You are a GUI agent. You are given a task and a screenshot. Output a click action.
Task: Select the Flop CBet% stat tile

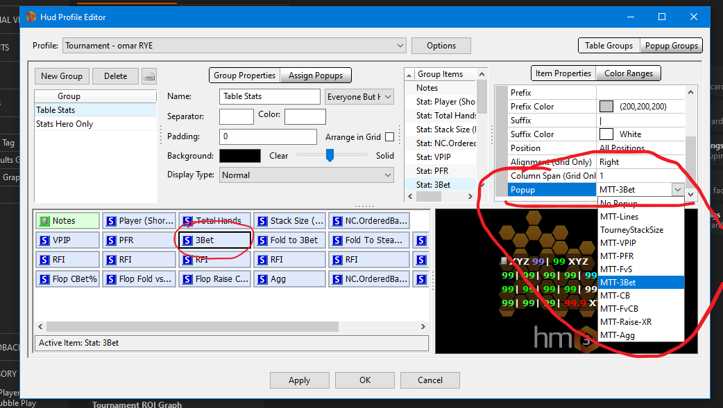click(67, 279)
